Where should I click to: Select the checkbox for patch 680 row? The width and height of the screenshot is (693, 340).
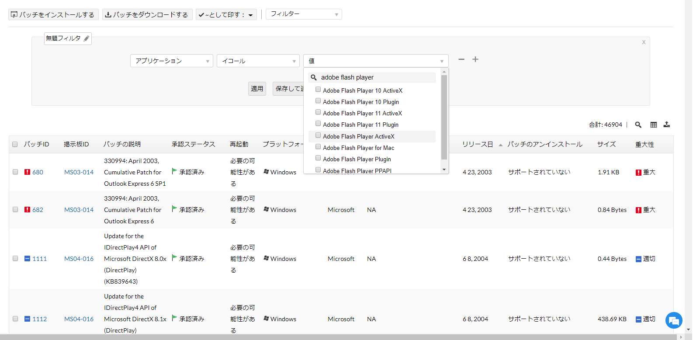pyautogui.click(x=15, y=172)
